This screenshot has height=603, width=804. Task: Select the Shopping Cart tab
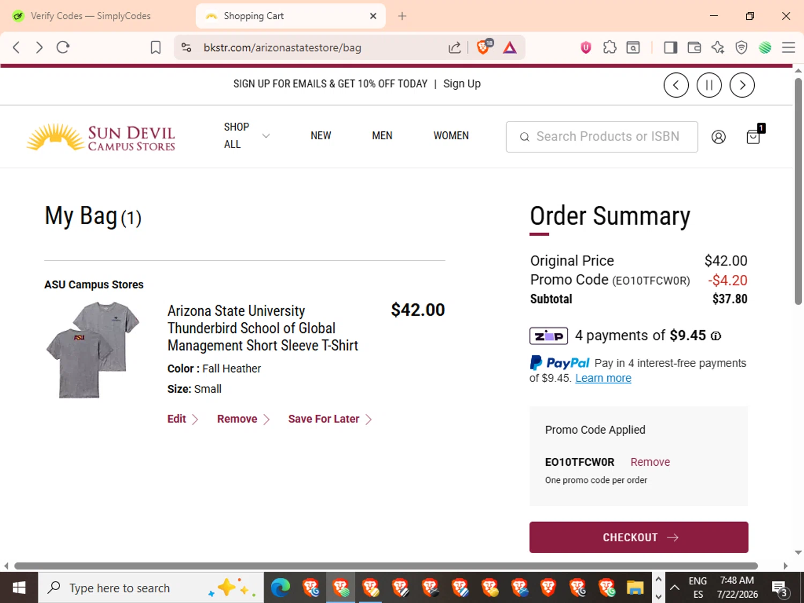click(291, 16)
